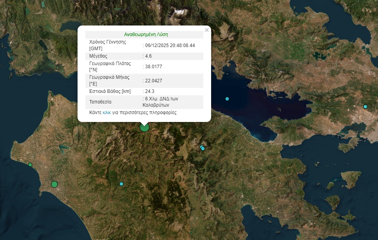The width and height of the screenshot is (378, 240).
Task: Select the large green marker in the southwest Peloponnese
Action: coord(54,184)
